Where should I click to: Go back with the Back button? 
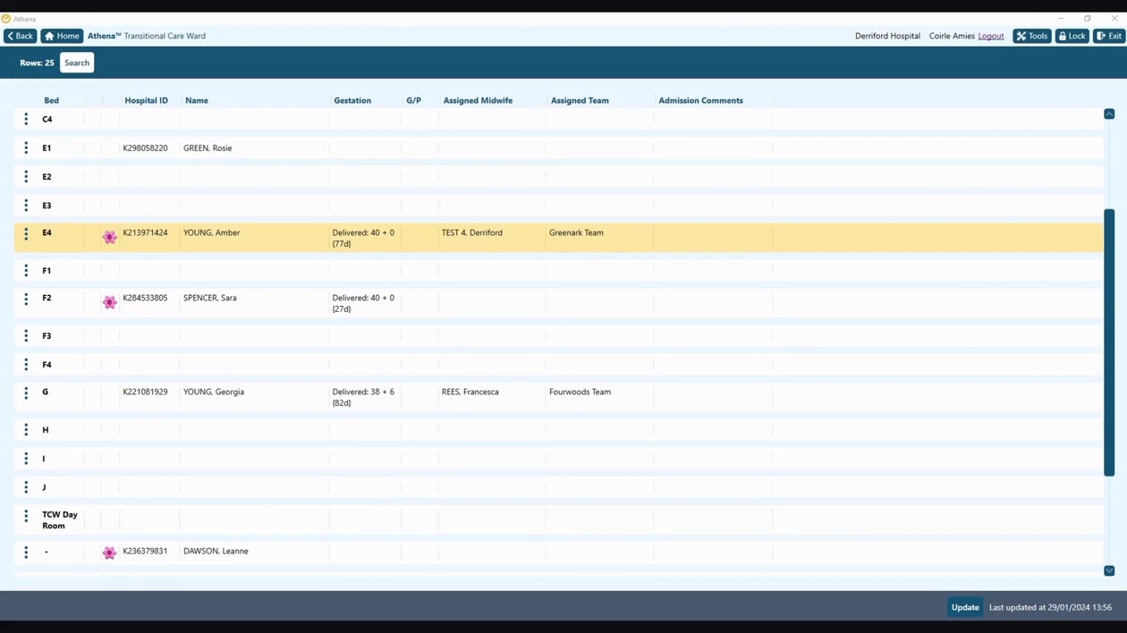coord(20,36)
